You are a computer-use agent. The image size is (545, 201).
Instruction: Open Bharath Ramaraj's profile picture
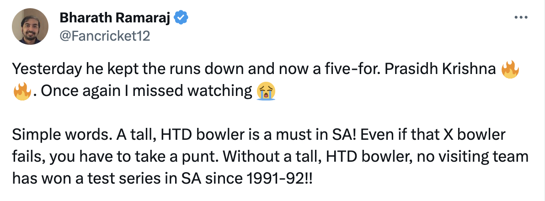pyautogui.click(x=30, y=26)
